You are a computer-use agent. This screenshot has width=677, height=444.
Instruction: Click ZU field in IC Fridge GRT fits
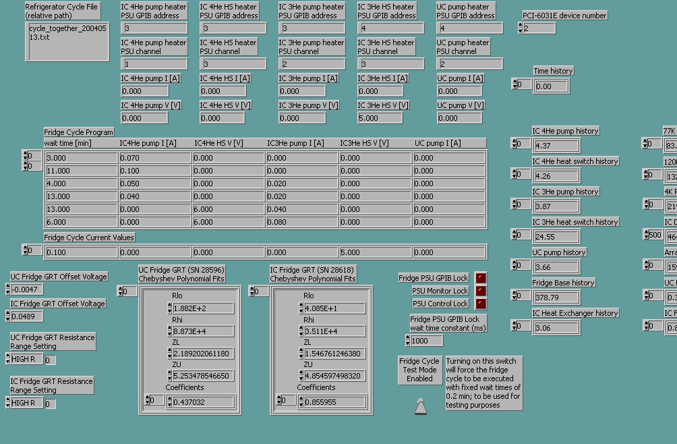pyautogui.click(x=334, y=376)
